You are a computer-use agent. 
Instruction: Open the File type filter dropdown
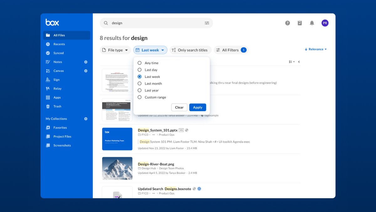(115, 50)
